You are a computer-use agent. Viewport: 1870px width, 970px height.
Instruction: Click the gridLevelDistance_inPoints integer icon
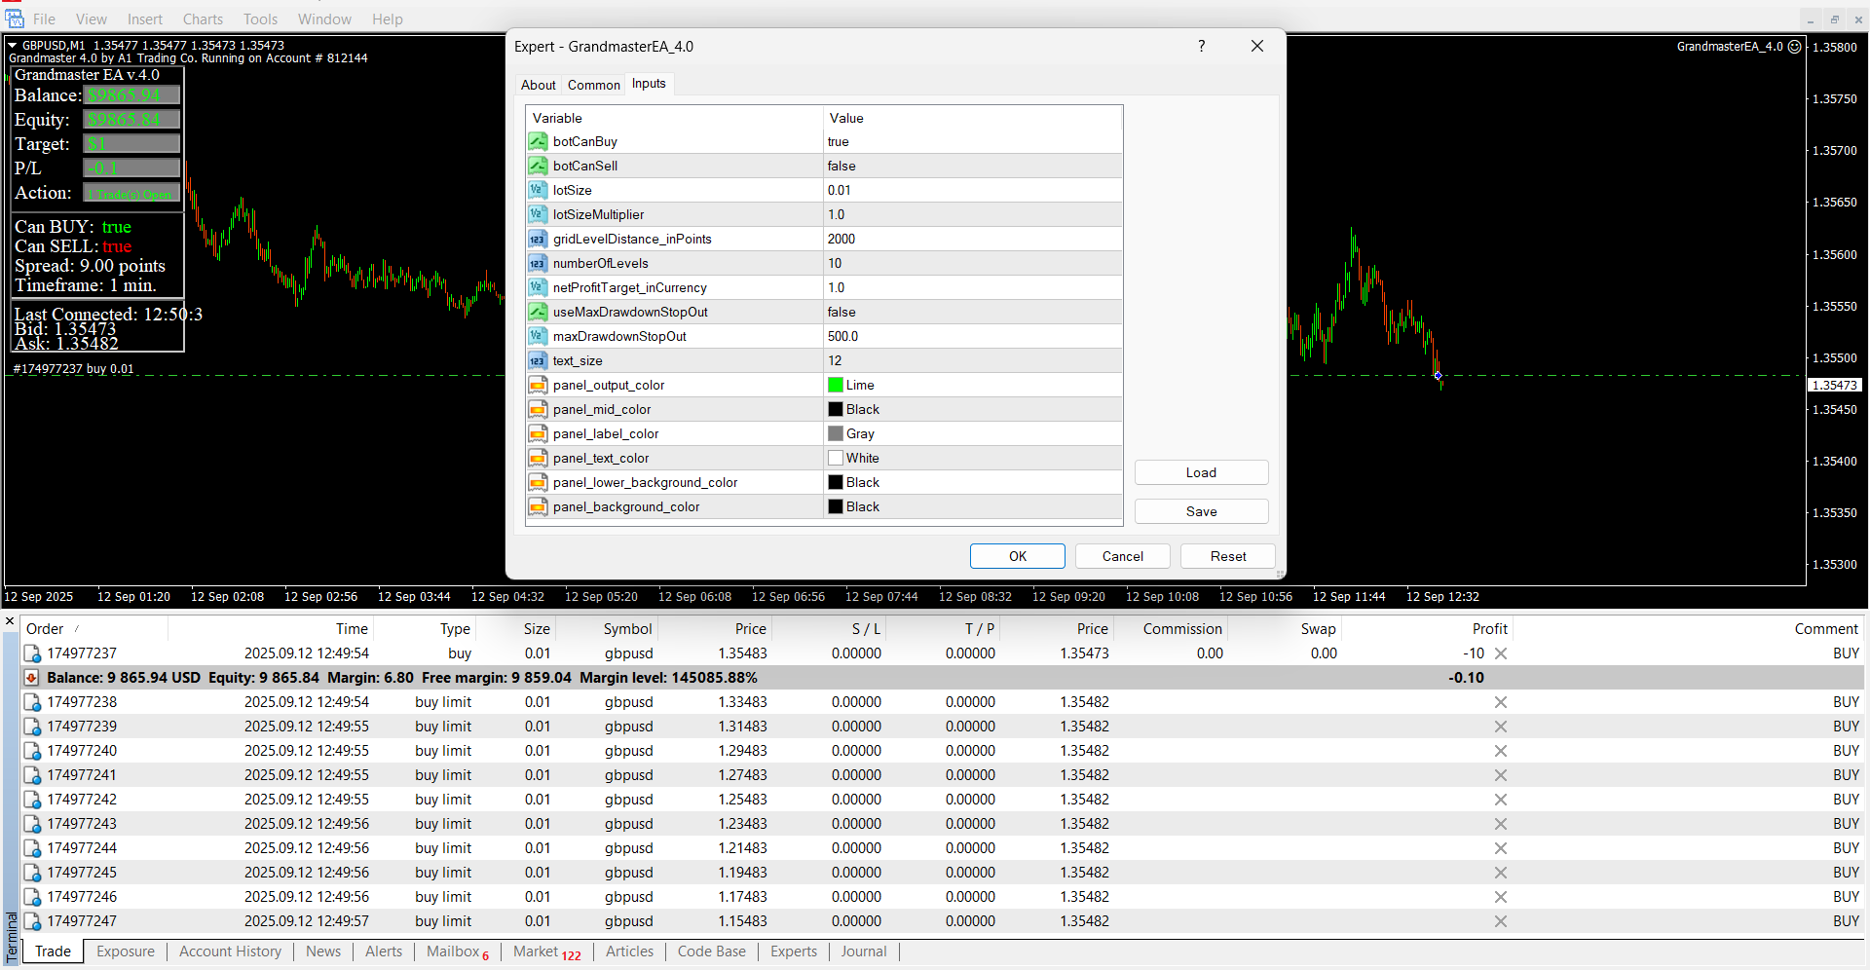pos(538,240)
